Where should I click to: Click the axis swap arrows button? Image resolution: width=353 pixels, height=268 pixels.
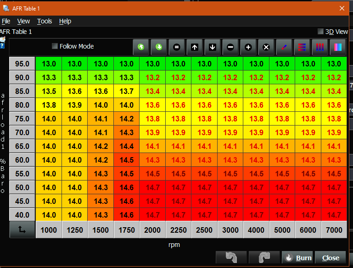tap(22, 231)
